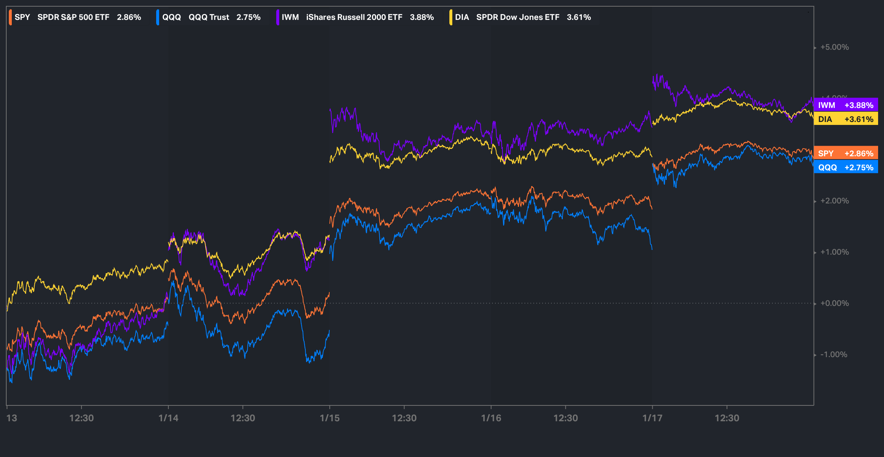This screenshot has width=884, height=457.
Task: Click the orange SPY +2.86% axis tag
Action: click(x=846, y=153)
